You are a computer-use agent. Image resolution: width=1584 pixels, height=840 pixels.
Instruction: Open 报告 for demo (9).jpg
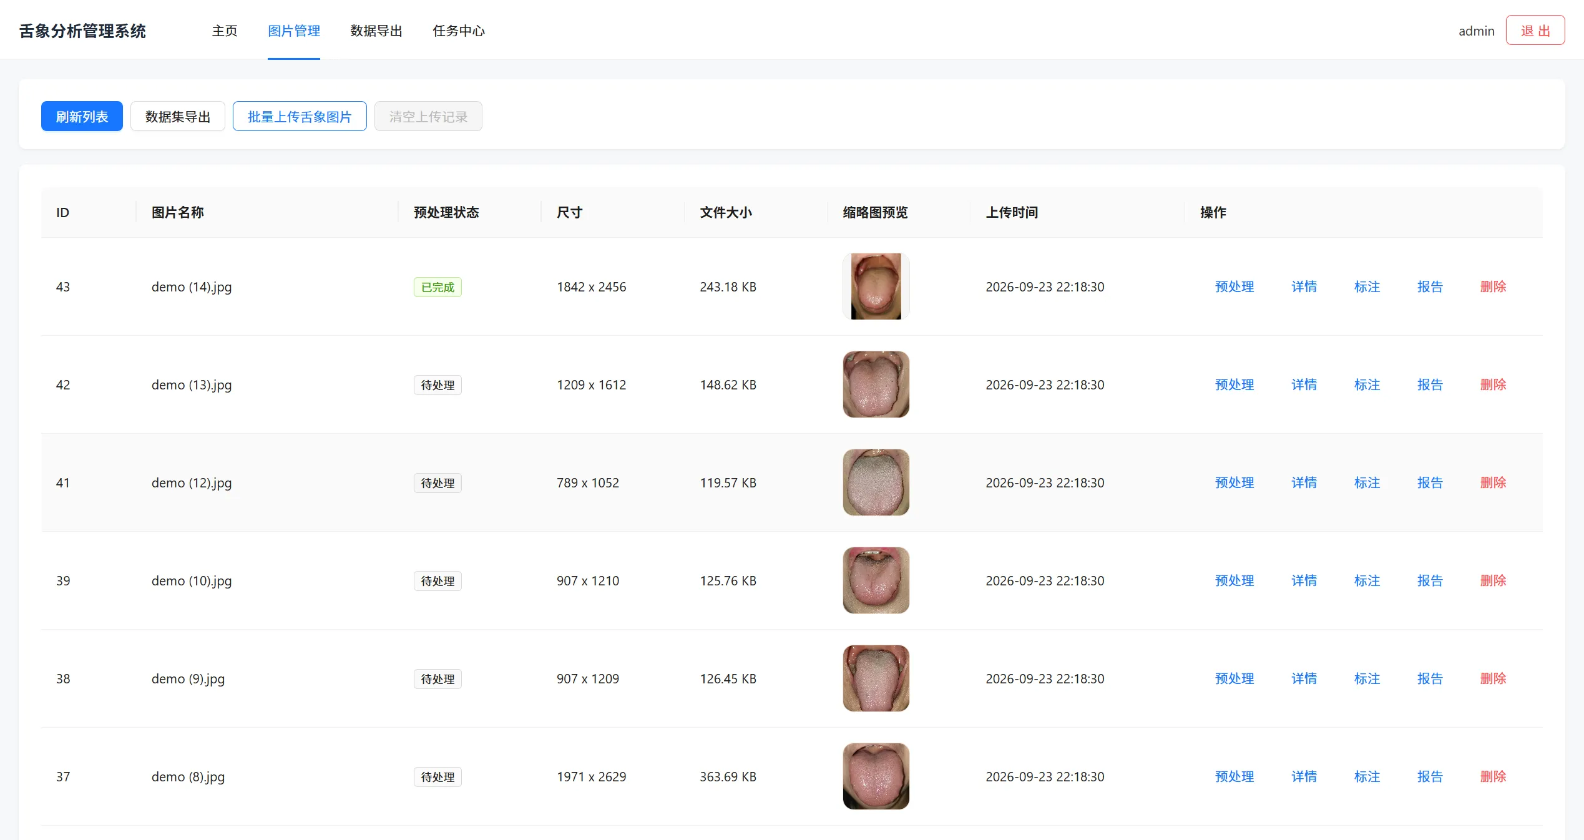coord(1430,678)
